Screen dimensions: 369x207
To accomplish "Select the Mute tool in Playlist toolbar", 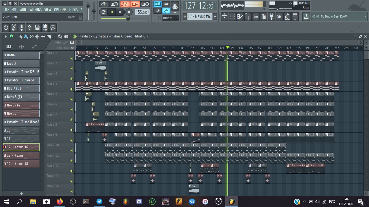I will 37,36.
